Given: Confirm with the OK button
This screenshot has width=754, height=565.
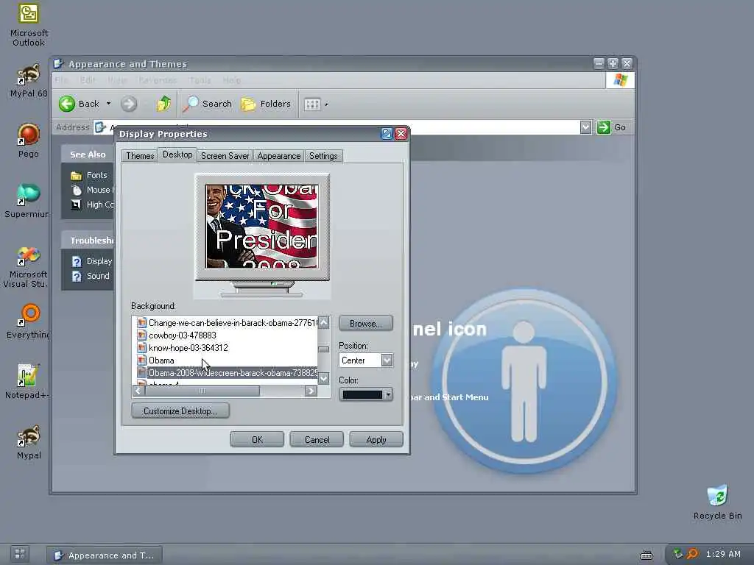Looking at the screenshot, I should click(x=257, y=440).
